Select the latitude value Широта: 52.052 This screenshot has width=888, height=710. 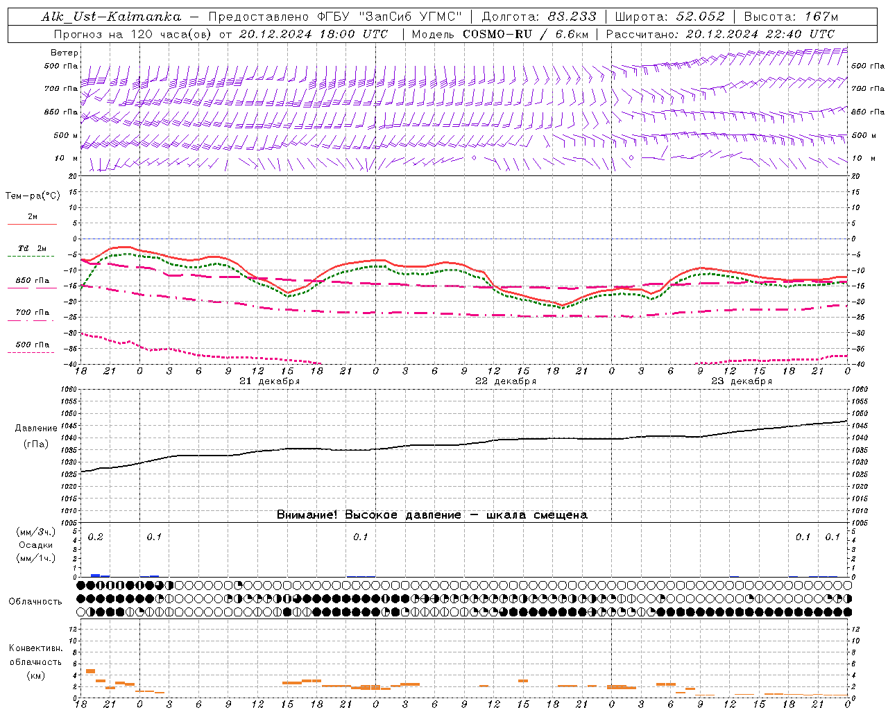tap(670, 17)
